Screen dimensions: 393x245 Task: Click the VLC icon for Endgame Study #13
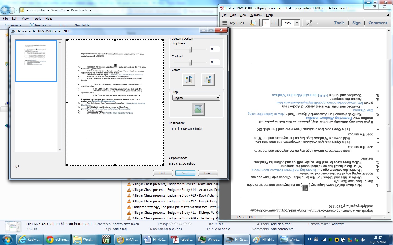tap(129, 195)
